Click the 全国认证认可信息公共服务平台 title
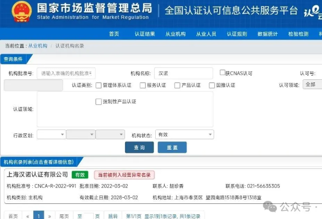This screenshot has width=322, height=219. (231, 10)
